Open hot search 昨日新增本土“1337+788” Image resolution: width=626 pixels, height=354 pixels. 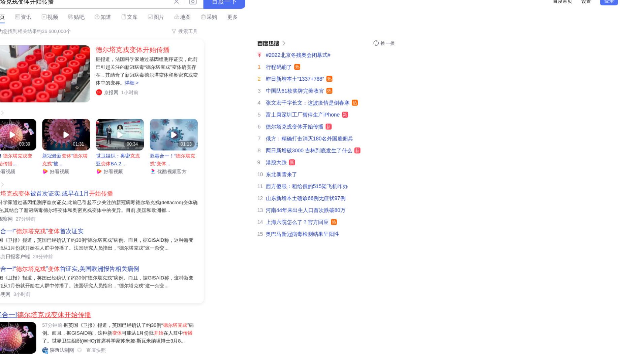coord(295,79)
